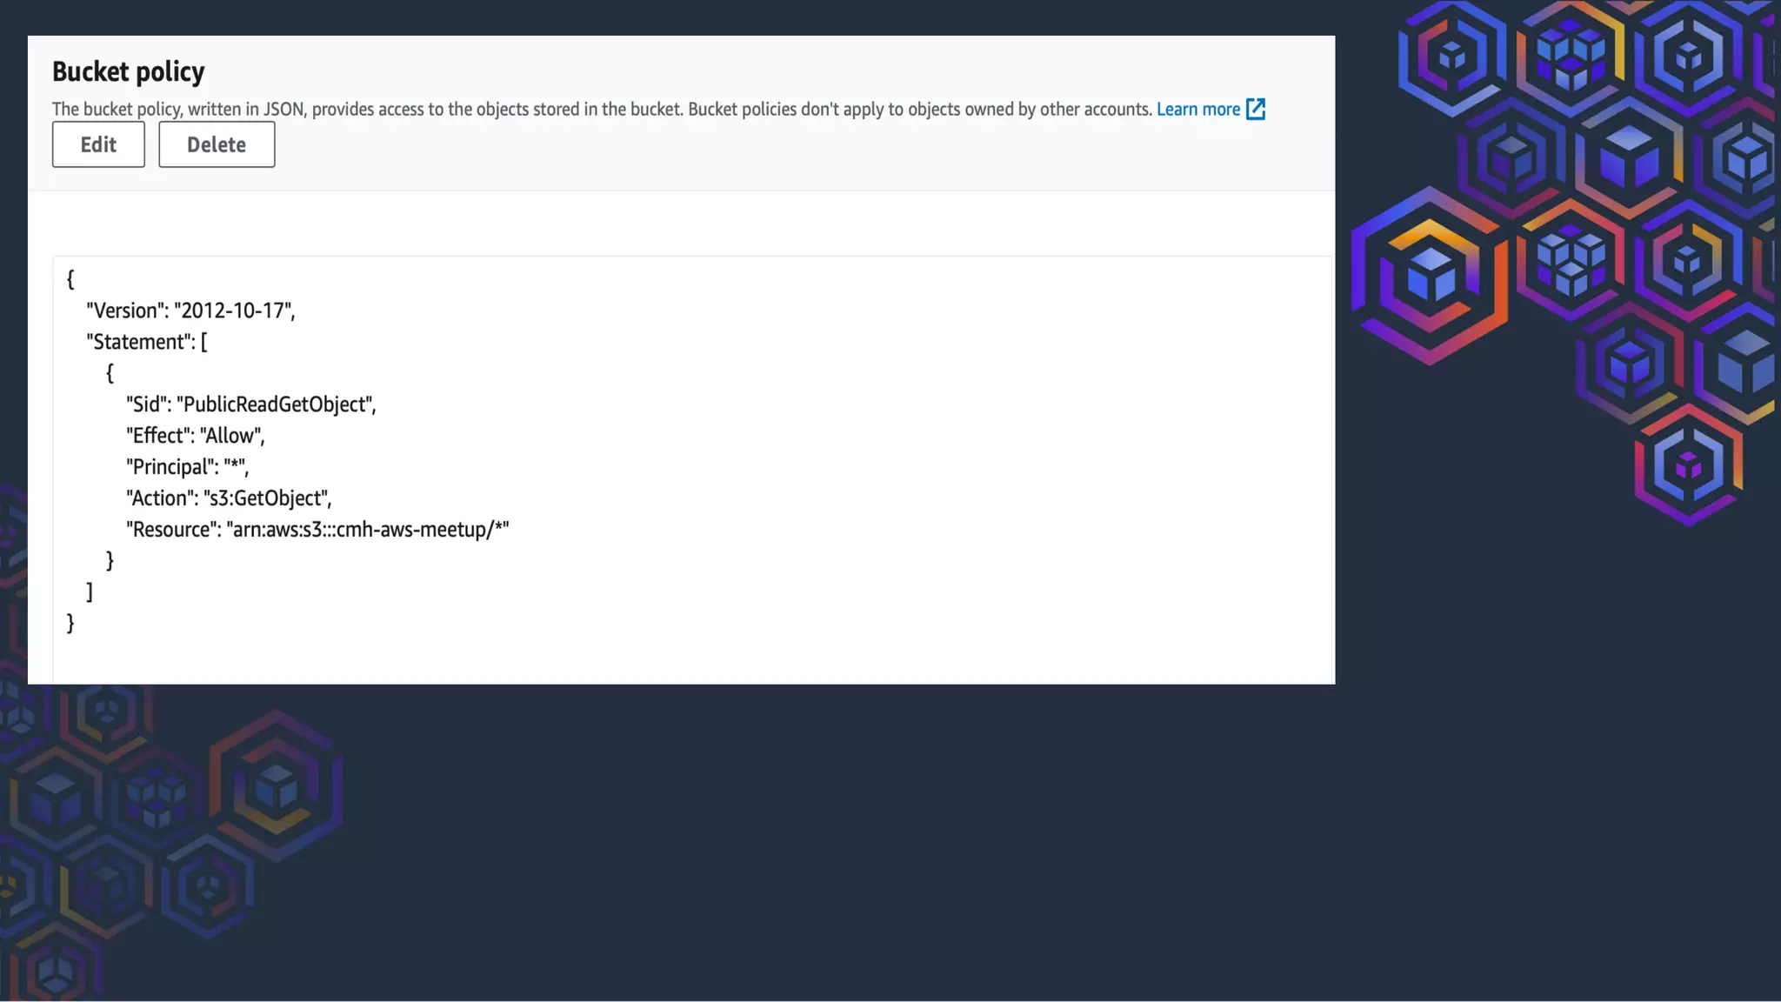Click the "Statement": [ line in policy
The width and height of the screenshot is (1781, 1002).
coord(146,342)
